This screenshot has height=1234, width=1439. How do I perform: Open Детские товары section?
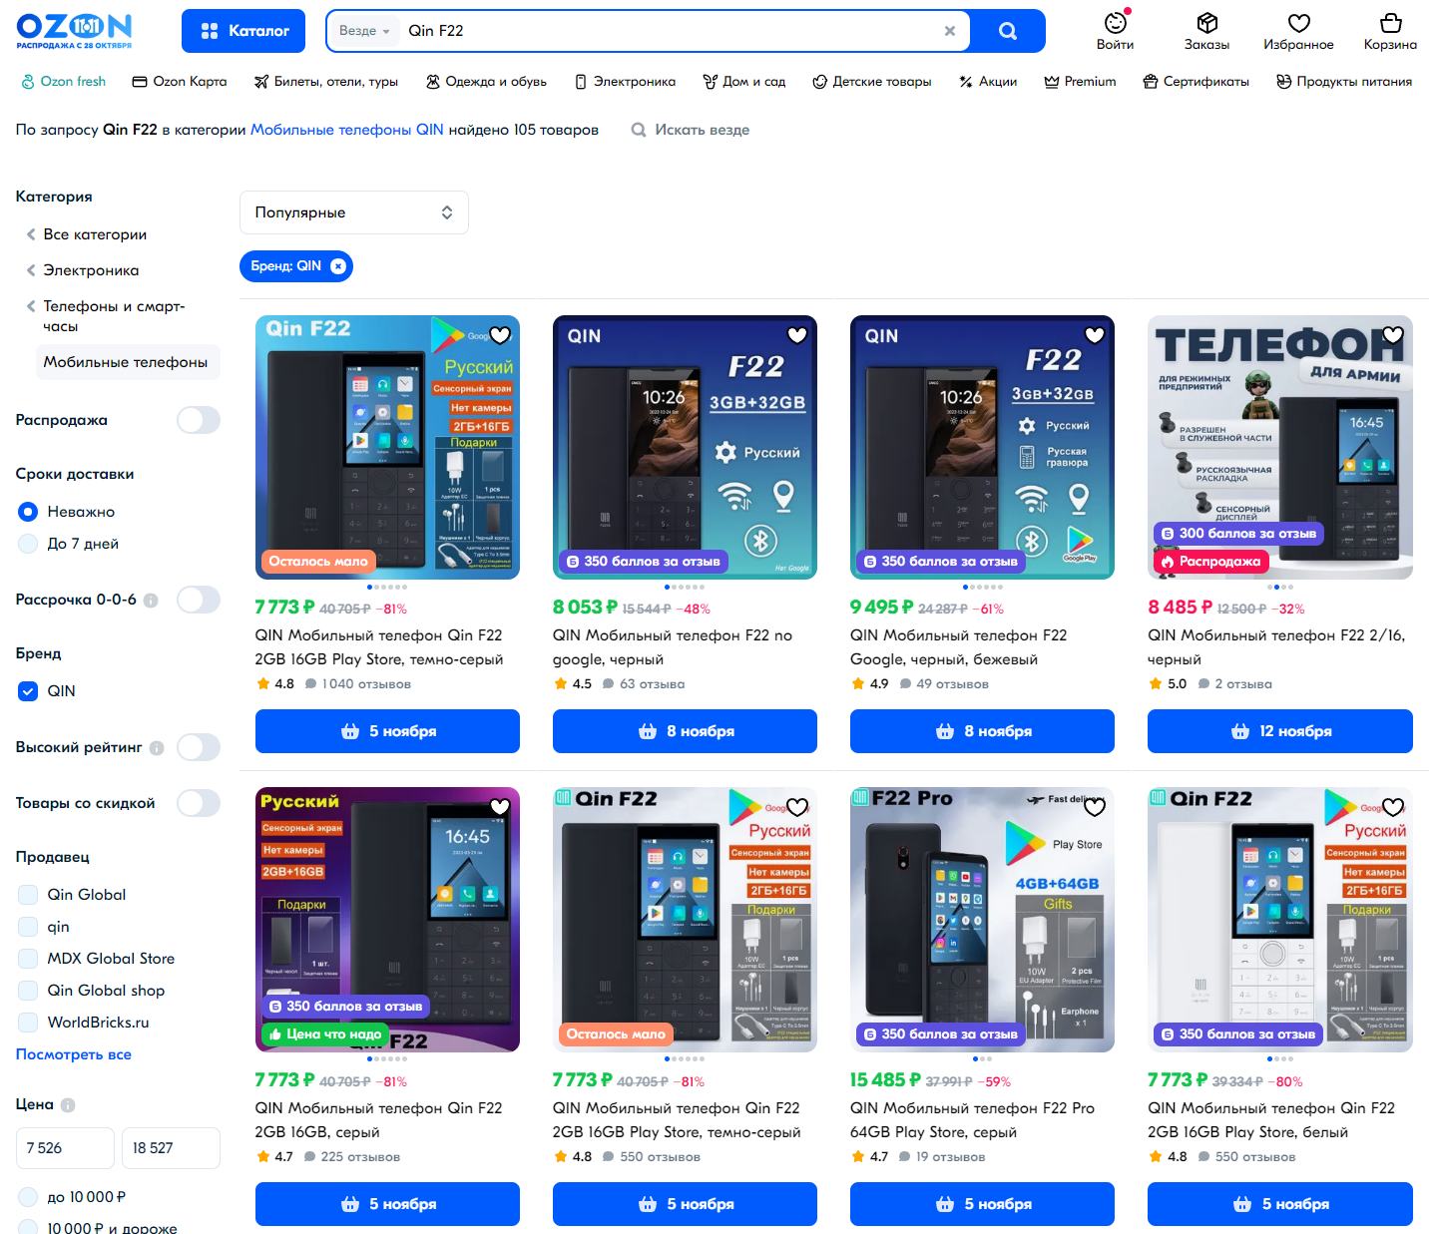[x=872, y=82]
